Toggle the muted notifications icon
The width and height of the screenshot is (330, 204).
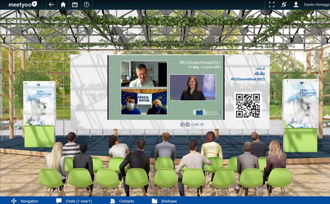(x=284, y=5)
